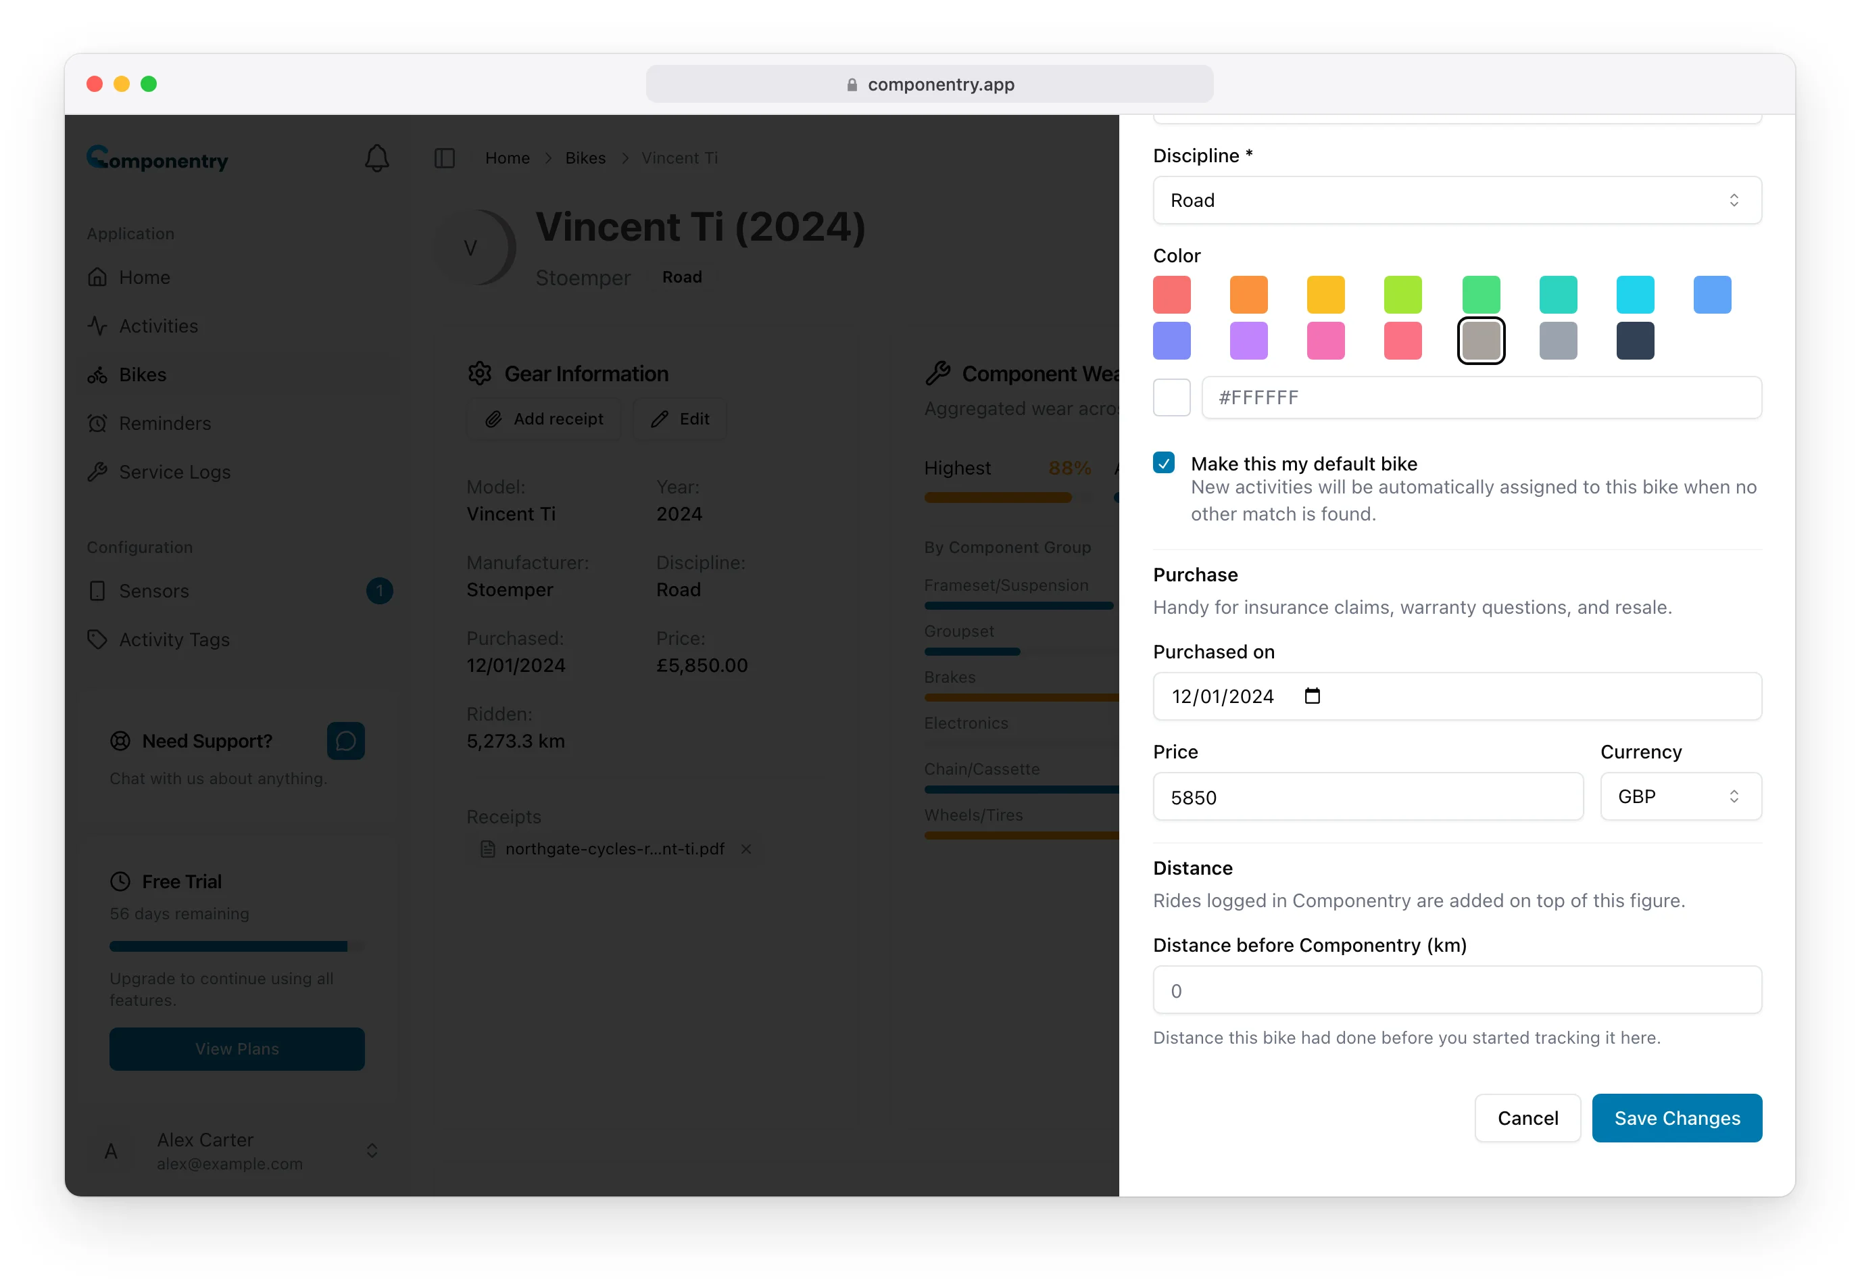
Task: Click the Sensors notification badge
Action: click(x=379, y=591)
